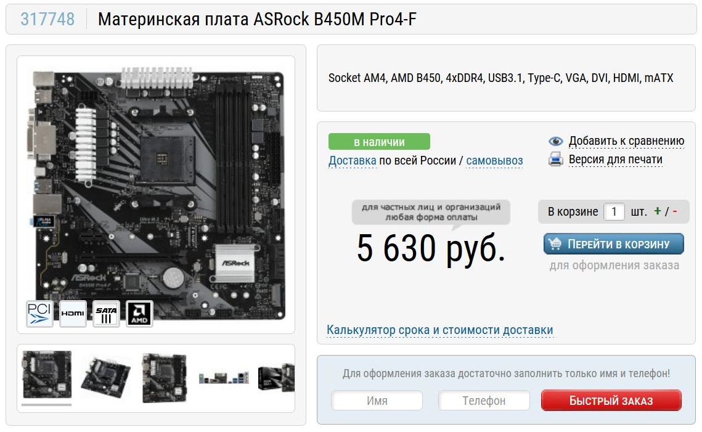
Task: Click the HDMI feature icon
Action: [73, 313]
